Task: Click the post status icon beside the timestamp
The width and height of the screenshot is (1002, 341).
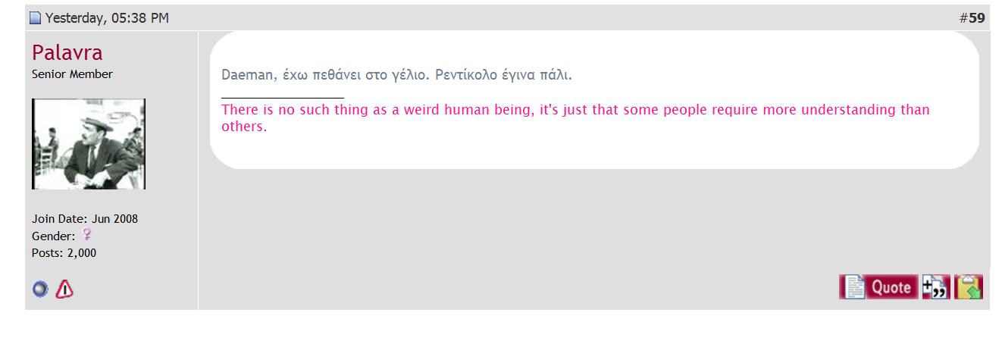Action: click(x=35, y=18)
